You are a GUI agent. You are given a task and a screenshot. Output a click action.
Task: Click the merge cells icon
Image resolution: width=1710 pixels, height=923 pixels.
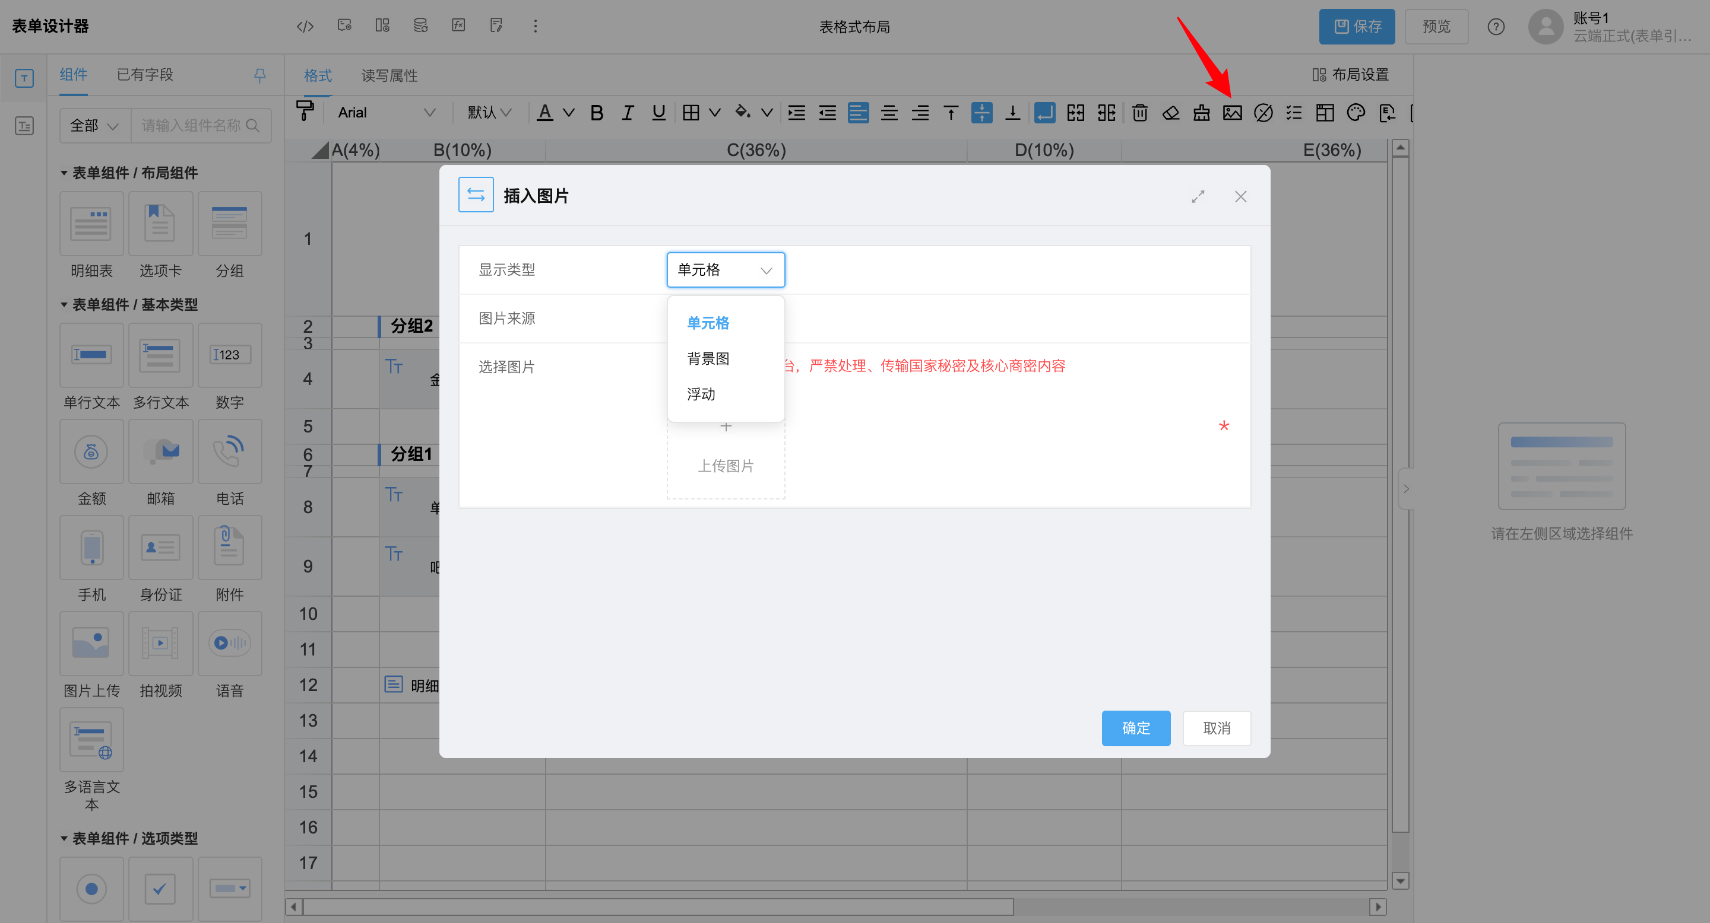pos(1075,113)
